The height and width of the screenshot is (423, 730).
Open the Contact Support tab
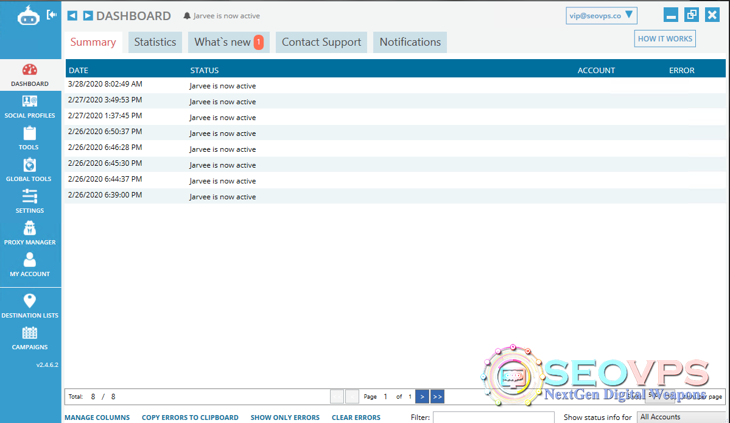(x=321, y=43)
